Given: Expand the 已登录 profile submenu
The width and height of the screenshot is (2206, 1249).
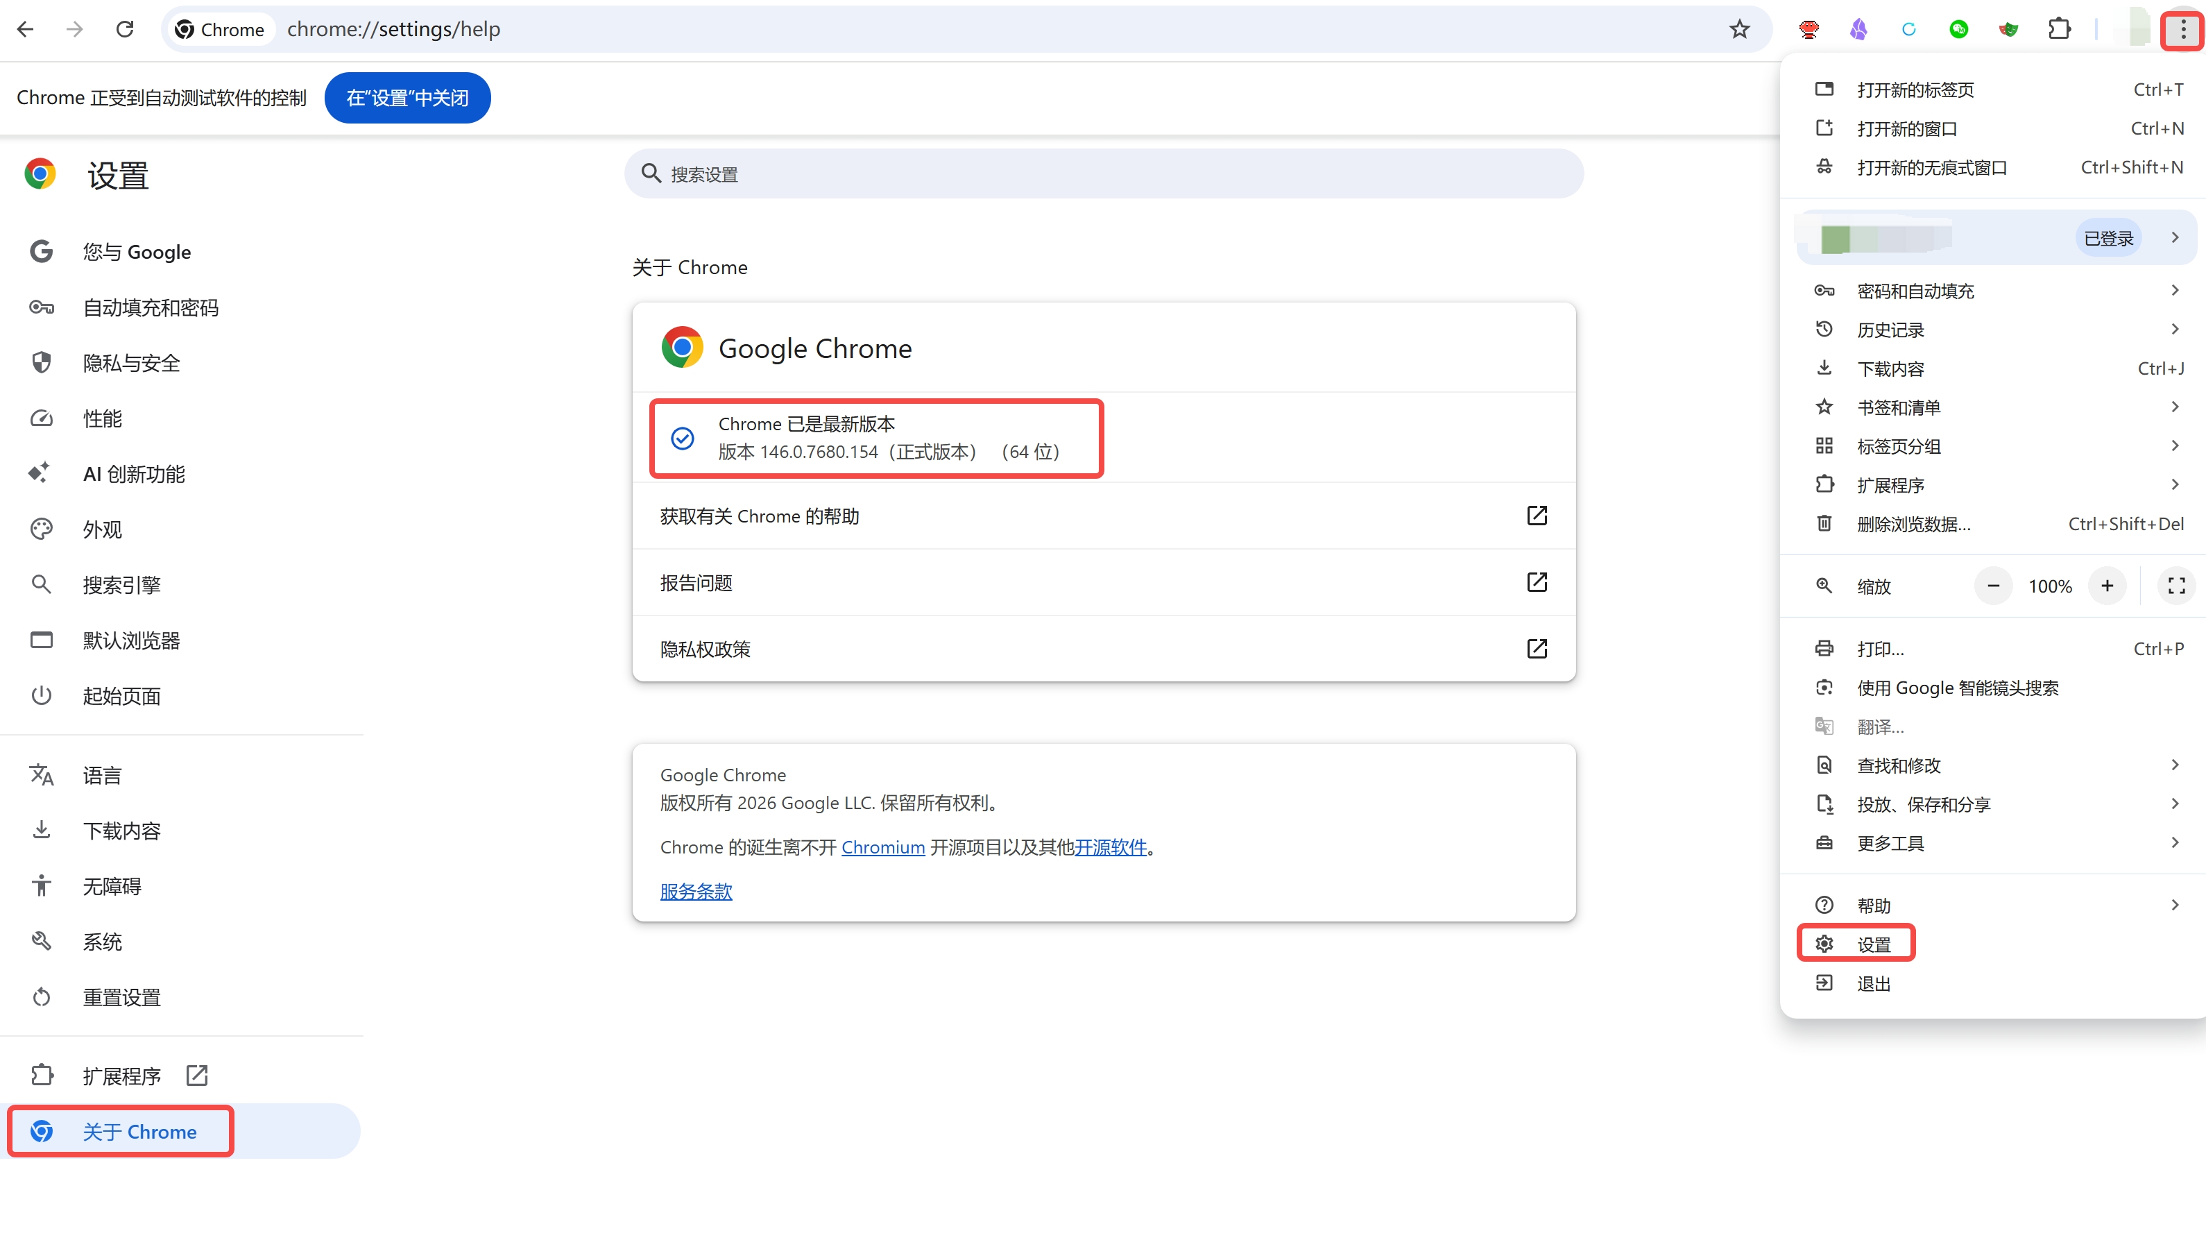Looking at the screenshot, I should click(1996, 237).
